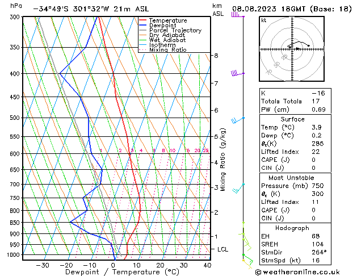Click the date text 08.08.2023 18GMT
The image size is (357, 276).
269,9
